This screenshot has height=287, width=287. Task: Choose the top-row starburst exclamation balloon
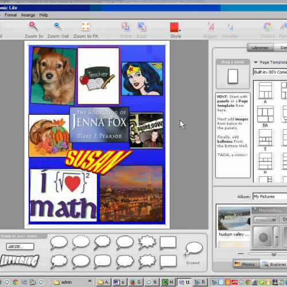point(147,243)
